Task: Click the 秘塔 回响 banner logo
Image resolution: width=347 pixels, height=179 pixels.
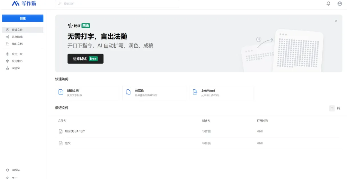Action: (79, 26)
